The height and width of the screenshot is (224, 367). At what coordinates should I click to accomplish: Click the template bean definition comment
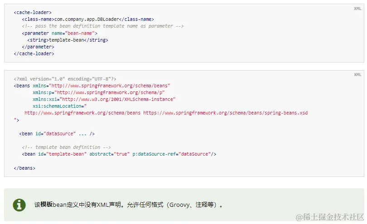click(x=67, y=148)
